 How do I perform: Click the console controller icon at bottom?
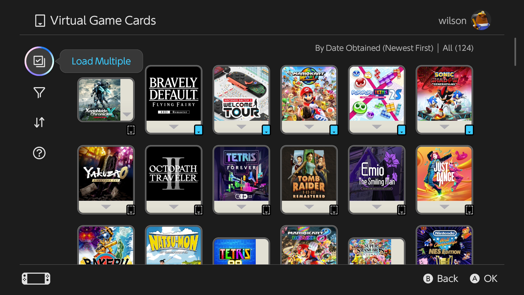[x=36, y=279]
